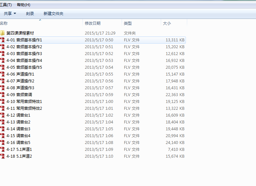The image size is (256, 186).
Task: Click file name 4-10 常用音频特效1
Action: (24, 102)
